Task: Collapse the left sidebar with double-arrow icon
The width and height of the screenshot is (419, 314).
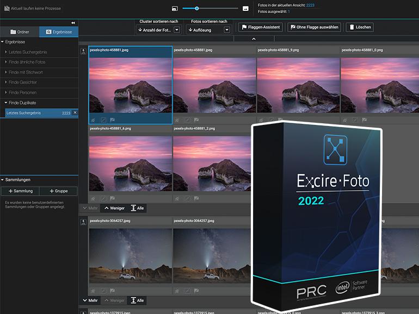Action: (73, 23)
